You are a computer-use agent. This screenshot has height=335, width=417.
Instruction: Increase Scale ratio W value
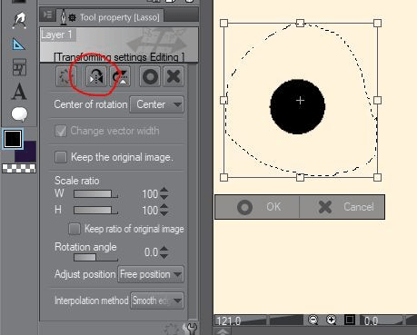pos(164,191)
